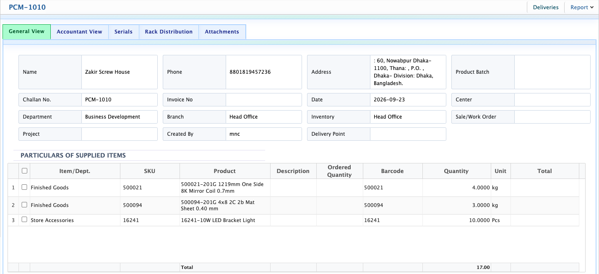Viewport: 599px width, 274px height.
Task: Toggle the select-all checkbox in table header
Action: [x=24, y=171]
